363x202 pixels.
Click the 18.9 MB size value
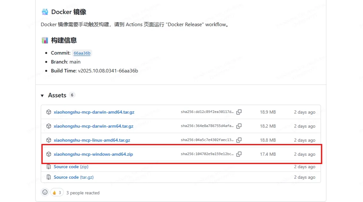268,112
